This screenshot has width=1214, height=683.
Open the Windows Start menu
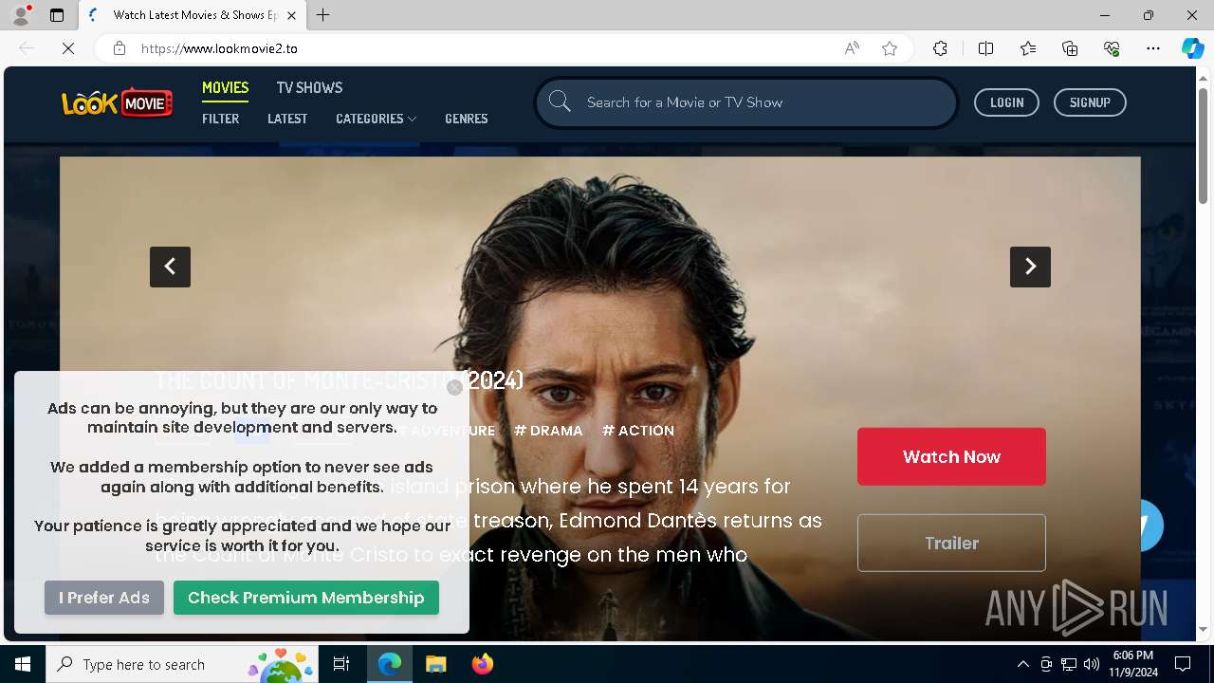[23, 664]
